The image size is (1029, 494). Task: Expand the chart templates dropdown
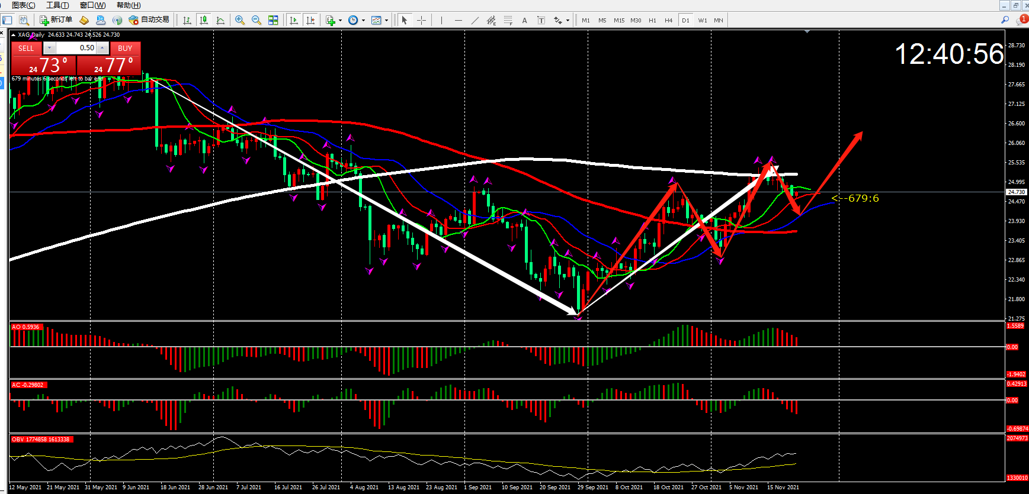386,20
